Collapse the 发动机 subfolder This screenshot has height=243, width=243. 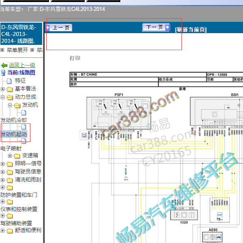10,105
